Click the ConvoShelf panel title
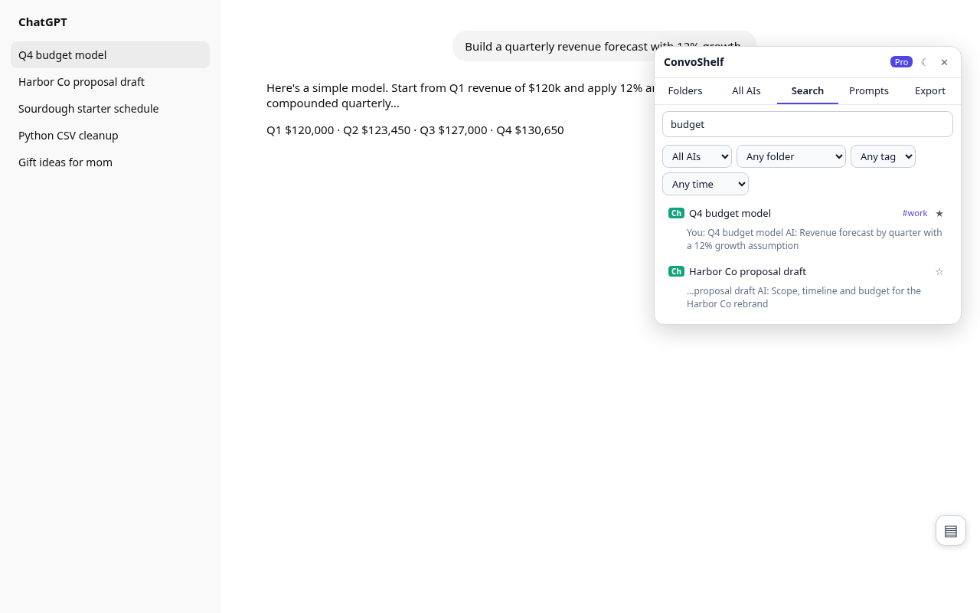Screen dimensions: 980x613 694,62
